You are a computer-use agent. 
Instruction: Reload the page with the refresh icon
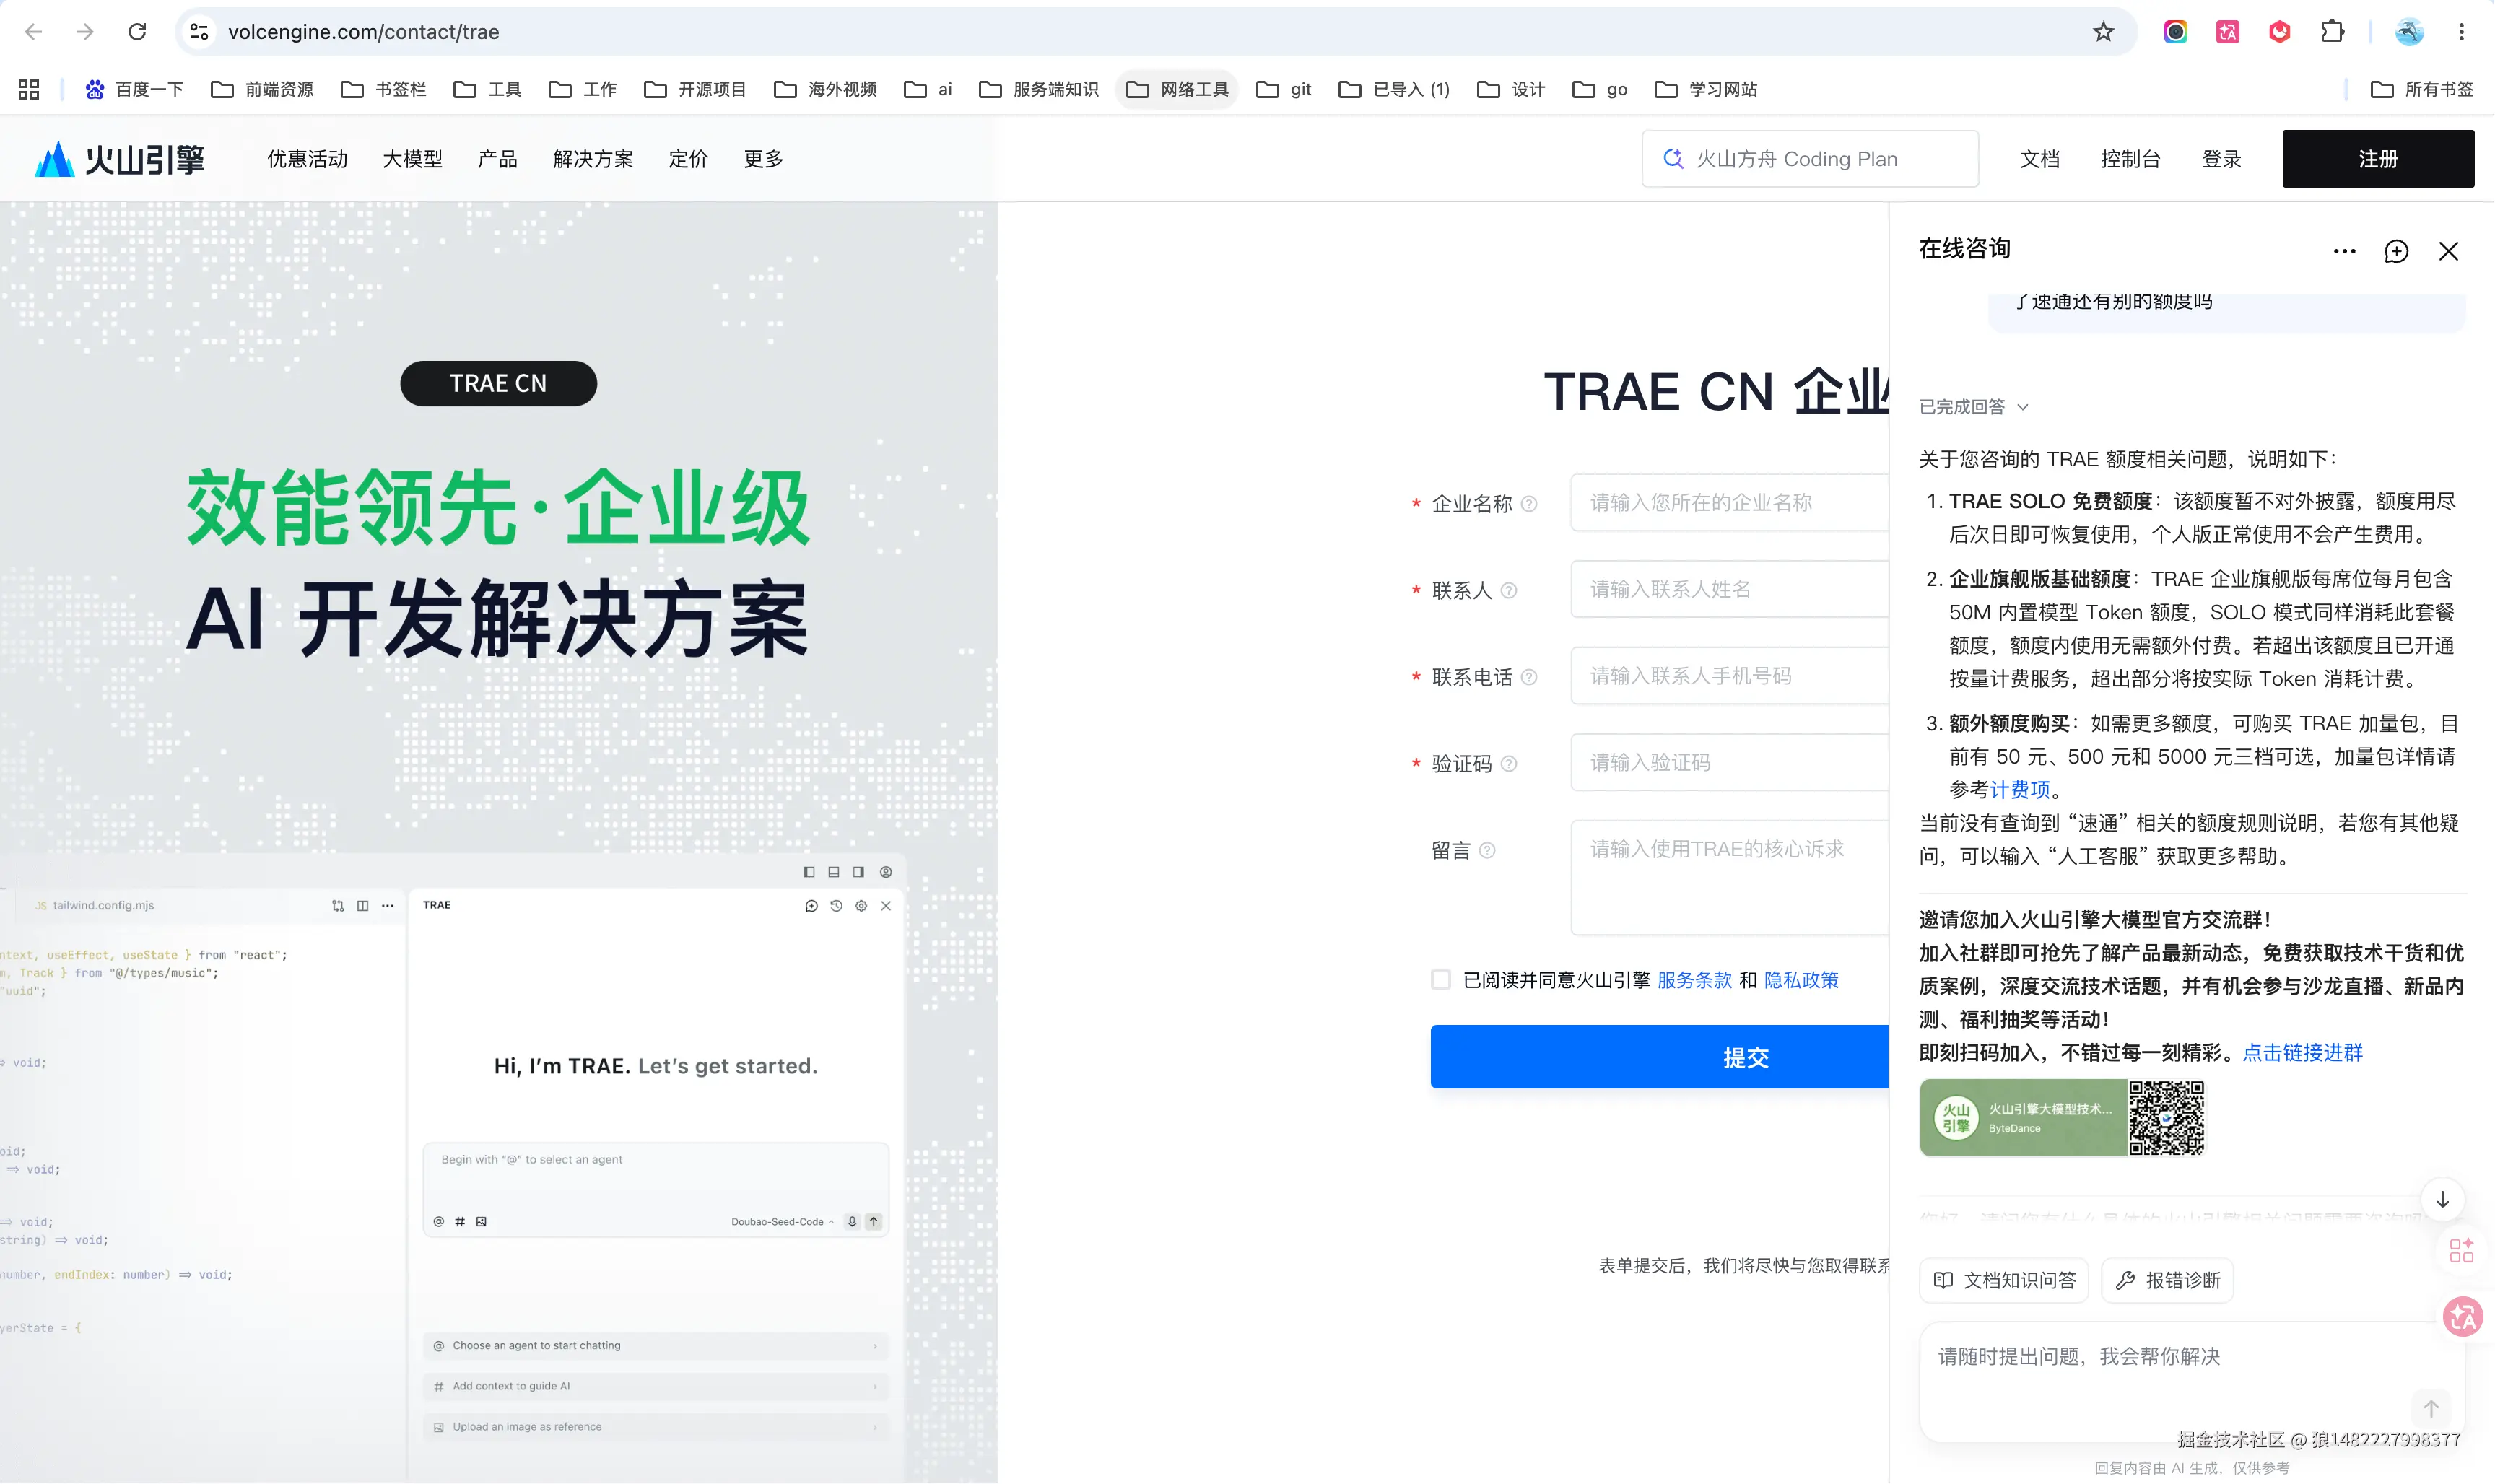point(137,31)
